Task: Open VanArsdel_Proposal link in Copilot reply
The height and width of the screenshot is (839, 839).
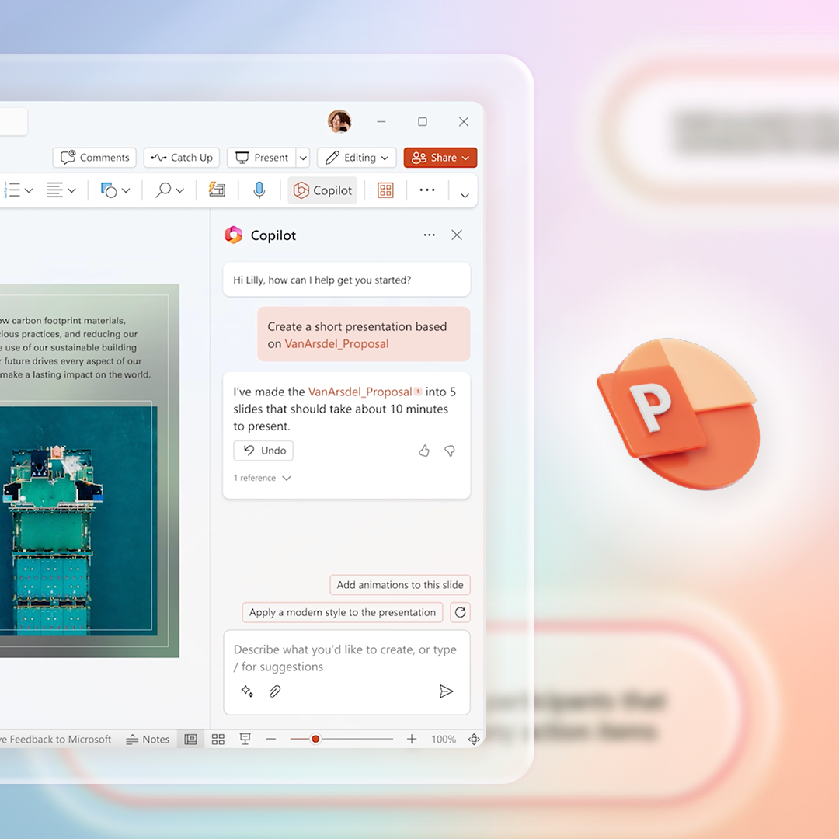Action: coord(360,392)
